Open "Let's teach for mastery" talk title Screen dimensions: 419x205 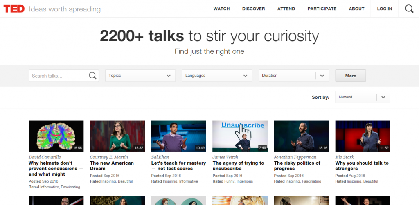(178, 166)
